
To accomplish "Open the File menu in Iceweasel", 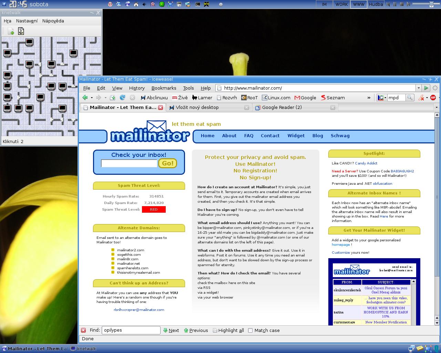I will (x=86, y=88).
